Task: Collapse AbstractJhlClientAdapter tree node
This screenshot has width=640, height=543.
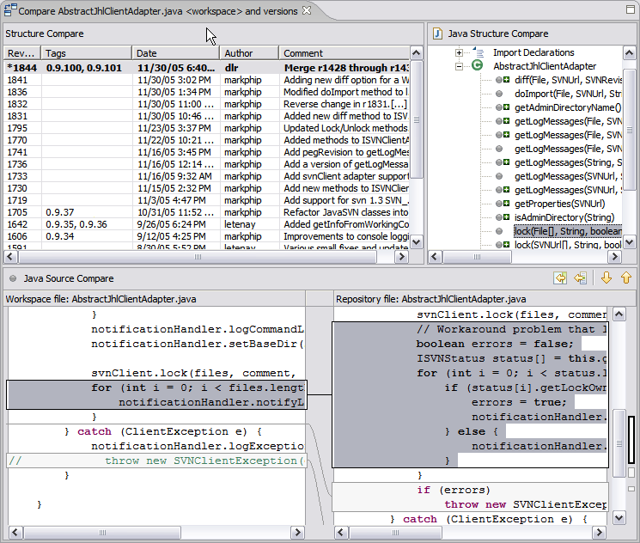Action: (x=460, y=66)
